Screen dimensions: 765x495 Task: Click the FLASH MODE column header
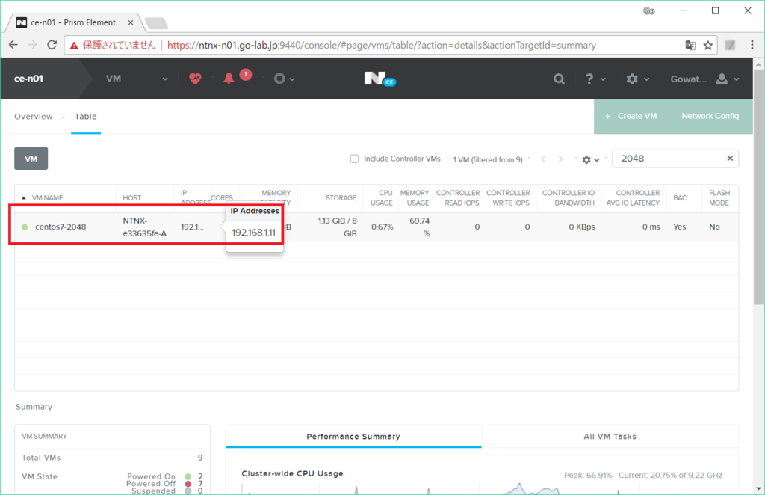(719, 197)
